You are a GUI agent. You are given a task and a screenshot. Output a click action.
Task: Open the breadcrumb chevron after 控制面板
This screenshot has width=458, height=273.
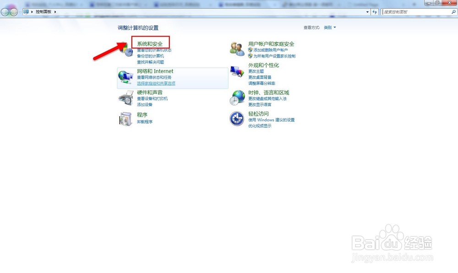(54, 12)
